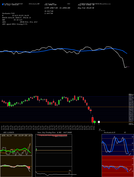
Task: Select the day low 'L: 4817.00' text
Action: click(x=49, y=13)
